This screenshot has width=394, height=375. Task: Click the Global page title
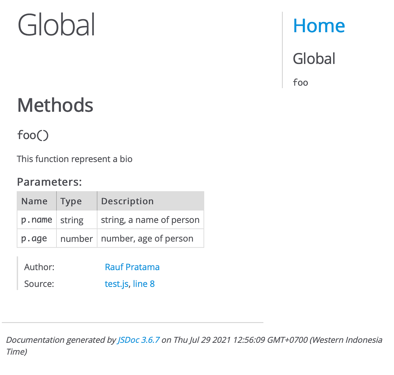(x=56, y=25)
